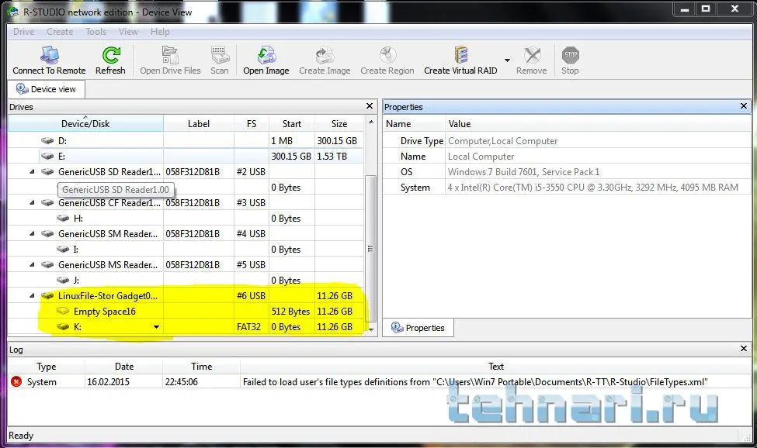Click the R-STUDIO title bar app icon

tap(13, 12)
